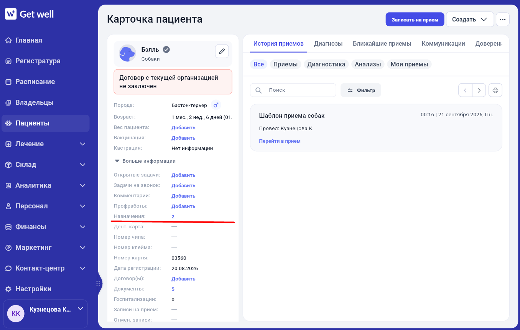This screenshot has width=520, height=330.
Task: Open the Доверенн tab
Action: pos(489,44)
